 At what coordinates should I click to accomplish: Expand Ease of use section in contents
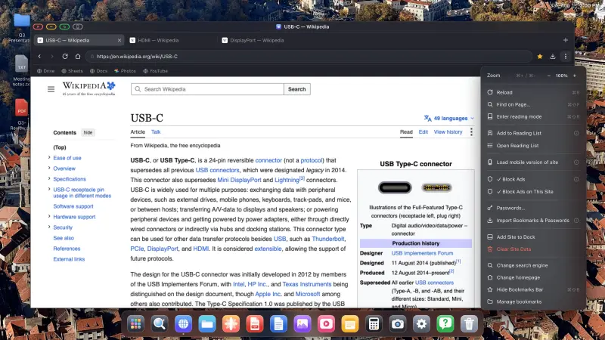pyautogui.click(x=49, y=157)
